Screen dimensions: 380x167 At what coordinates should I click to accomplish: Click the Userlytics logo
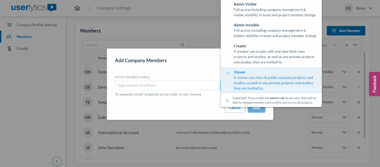[x=34, y=8]
